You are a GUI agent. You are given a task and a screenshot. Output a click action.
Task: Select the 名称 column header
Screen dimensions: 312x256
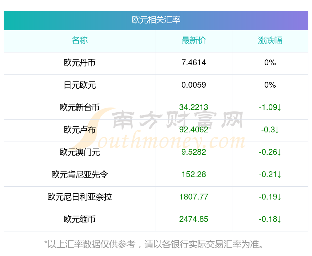(x=80, y=40)
